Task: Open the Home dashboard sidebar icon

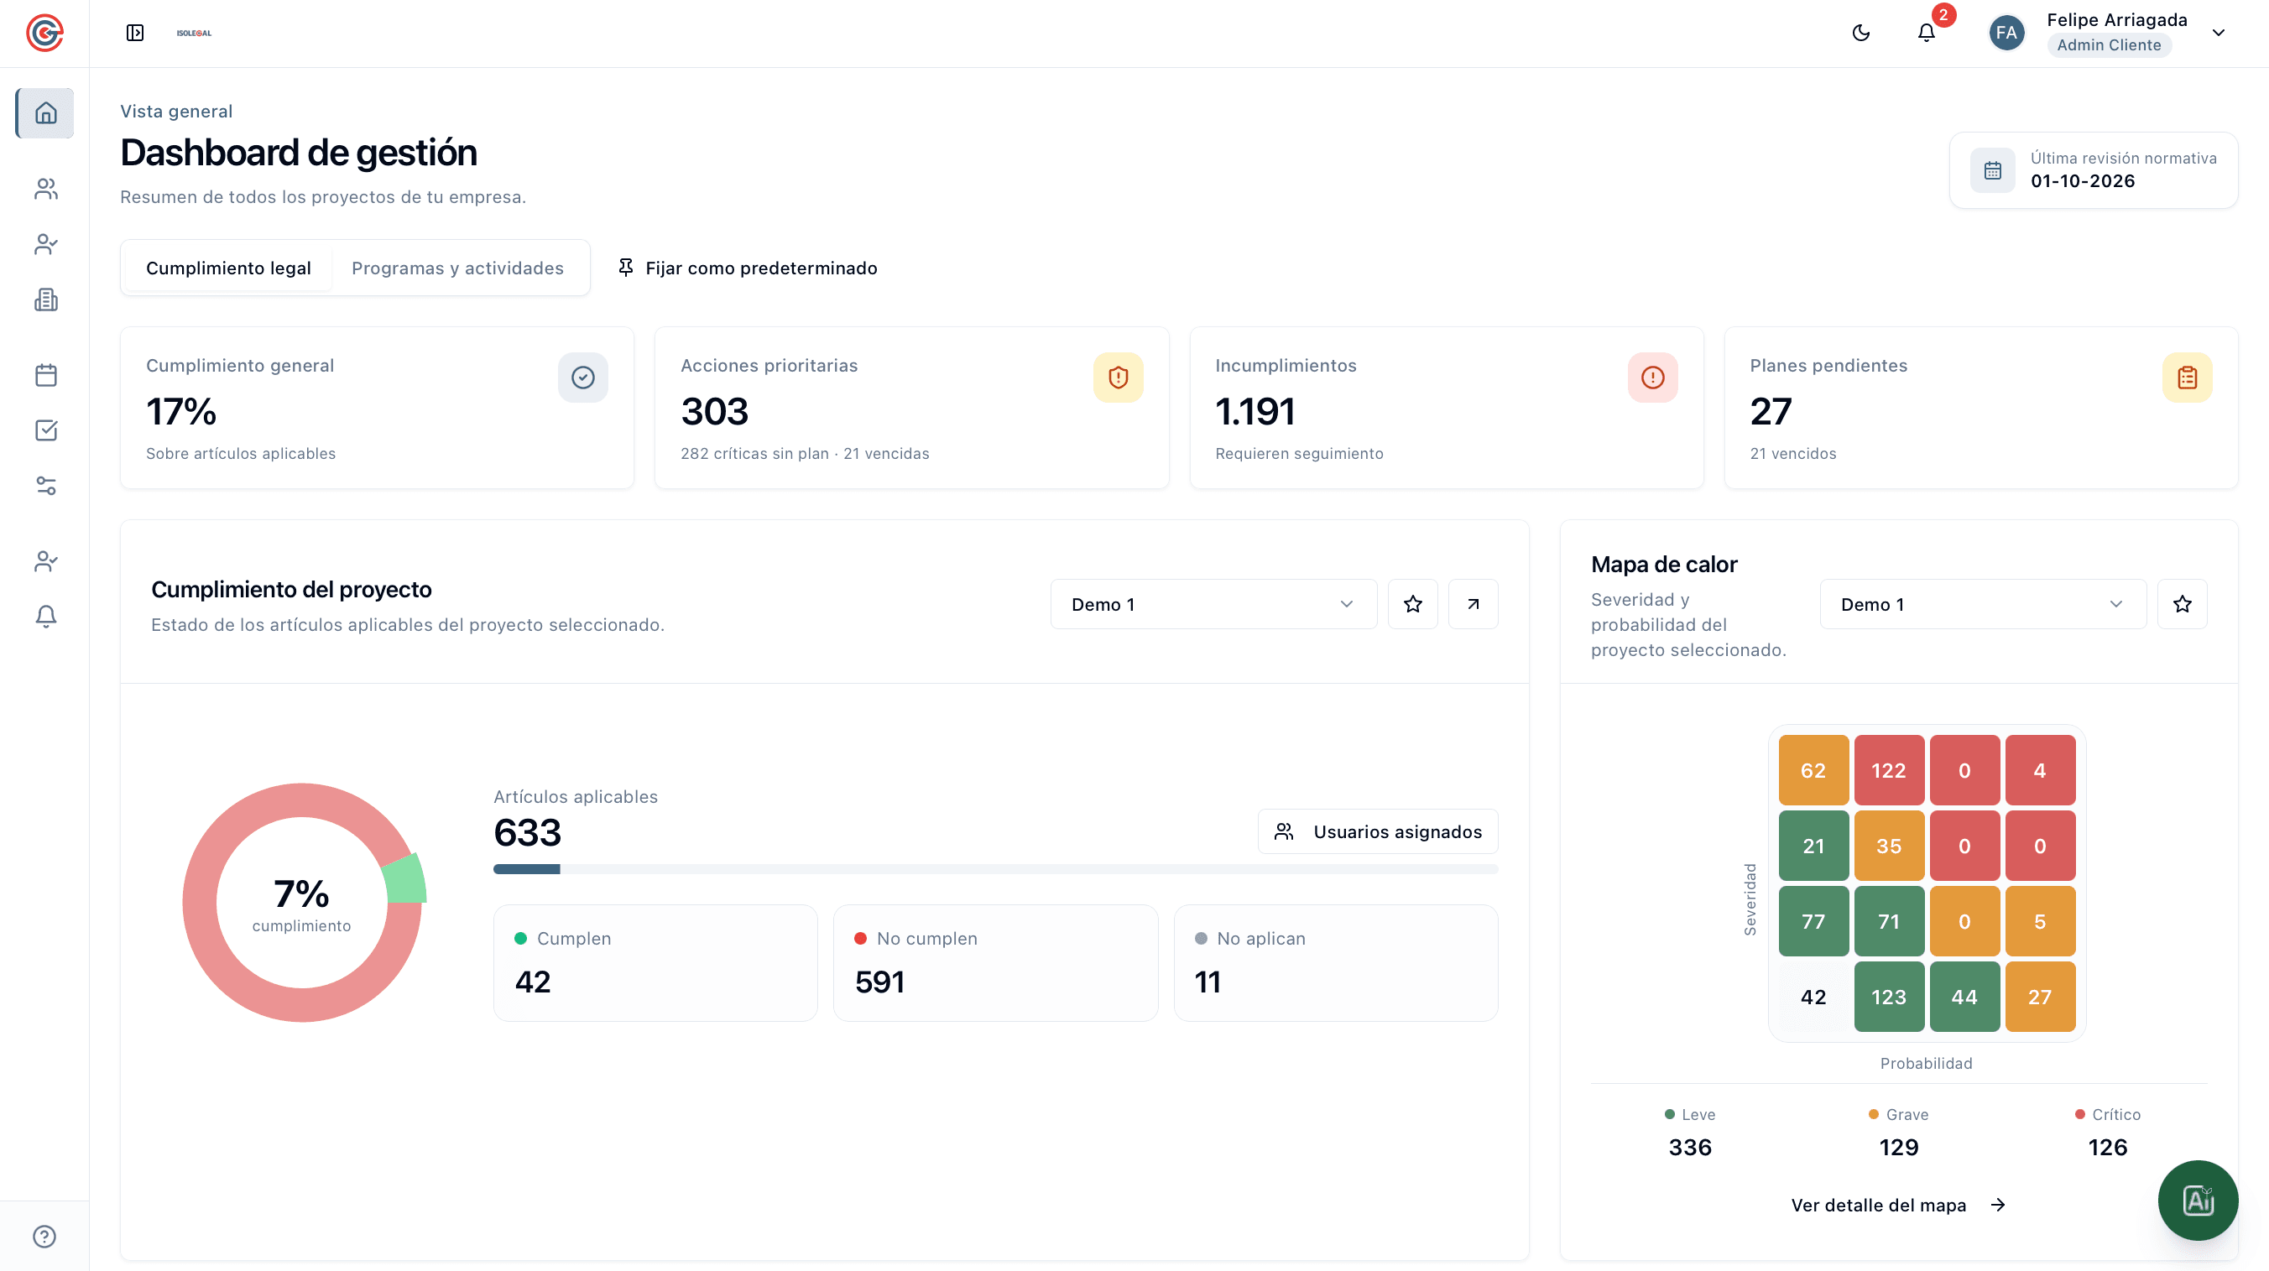Action: pyautogui.click(x=46, y=112)
